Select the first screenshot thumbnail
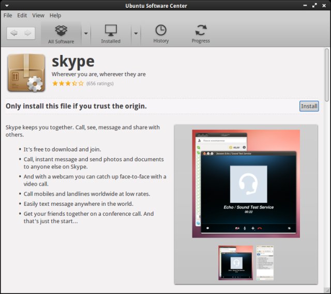This screenshot has width=331, height=294. coord(236,263)
